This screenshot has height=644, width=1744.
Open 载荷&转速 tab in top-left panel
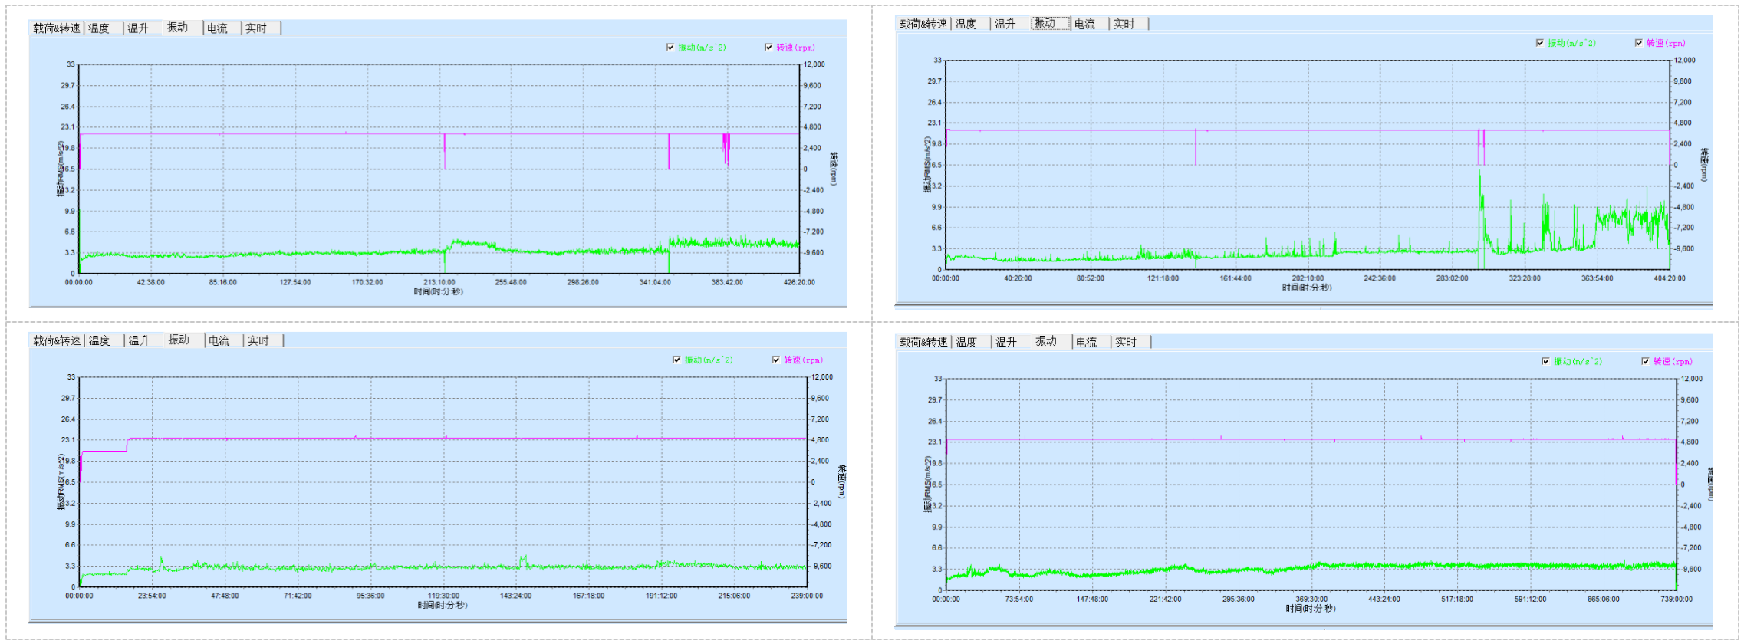coord(57,28)
